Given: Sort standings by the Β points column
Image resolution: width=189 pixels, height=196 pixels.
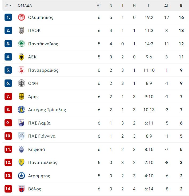Looking at the screenshot, I should (181, 5).
